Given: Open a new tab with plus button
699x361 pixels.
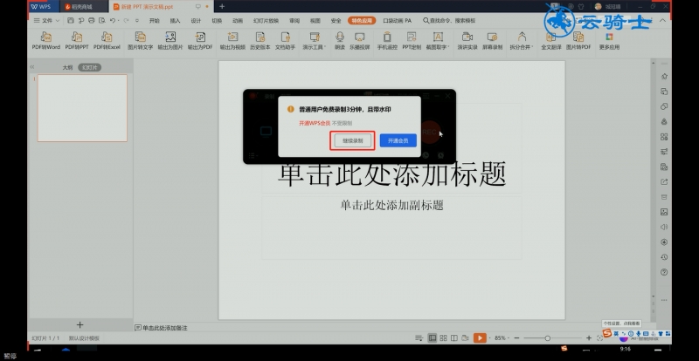Looking at the screenshot, I should pyautogui.click(x=222, y=6).
